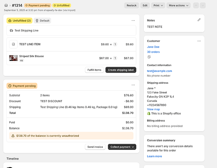
Task: Open the View map link
Action: (x=153, y=109)
